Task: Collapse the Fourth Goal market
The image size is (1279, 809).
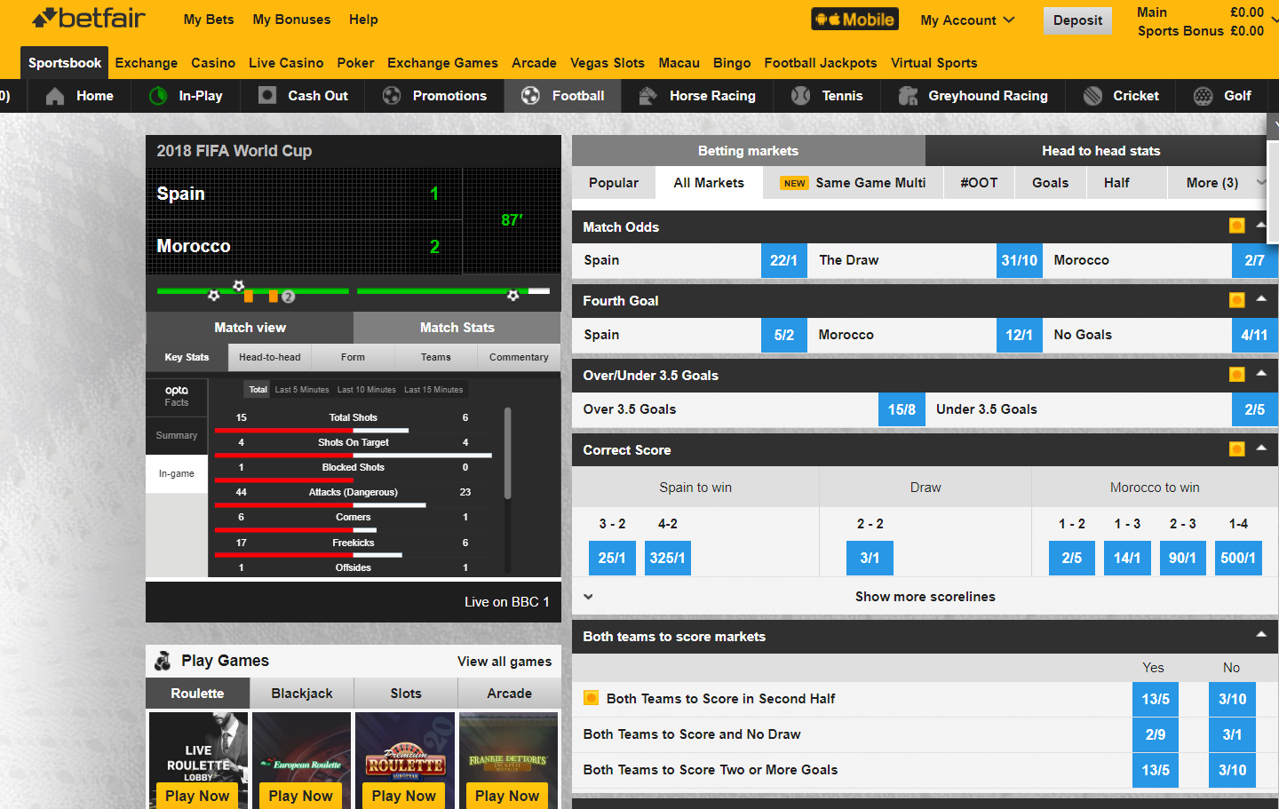Action: click(1261, 299)
